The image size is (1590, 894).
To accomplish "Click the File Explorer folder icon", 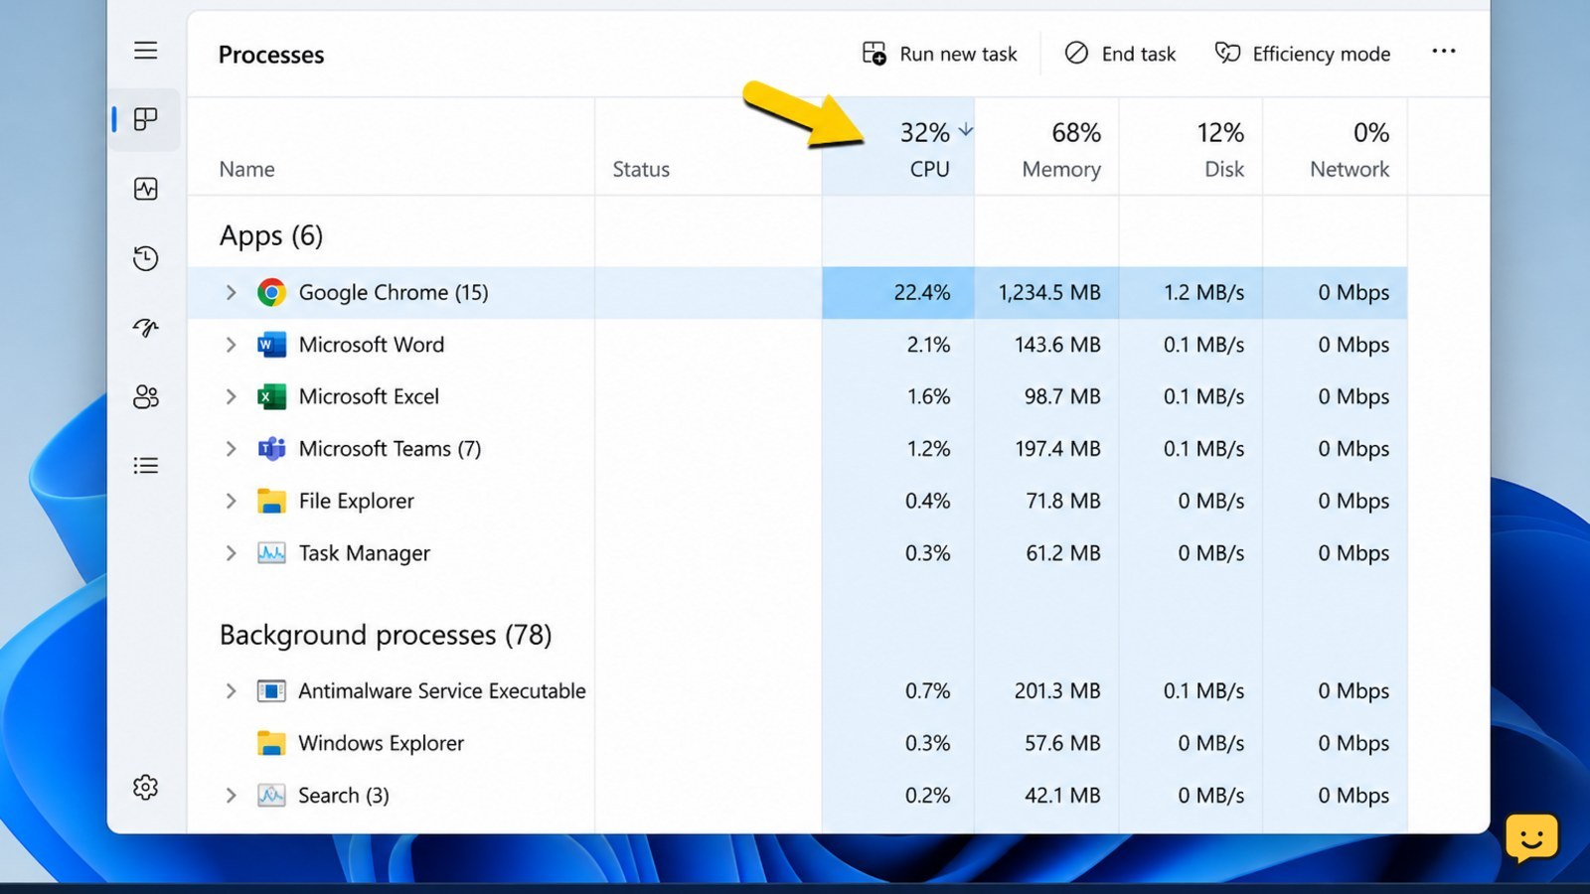I will pos(271,501).
